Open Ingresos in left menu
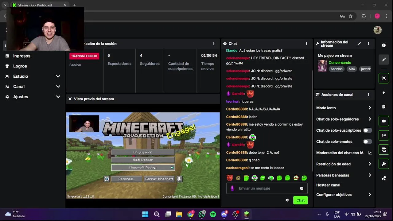Screen dimensions: 393x221 tap(22, 56)
